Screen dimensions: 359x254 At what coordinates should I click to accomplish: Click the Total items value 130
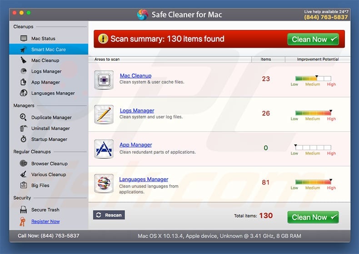(x=266, y=215)
